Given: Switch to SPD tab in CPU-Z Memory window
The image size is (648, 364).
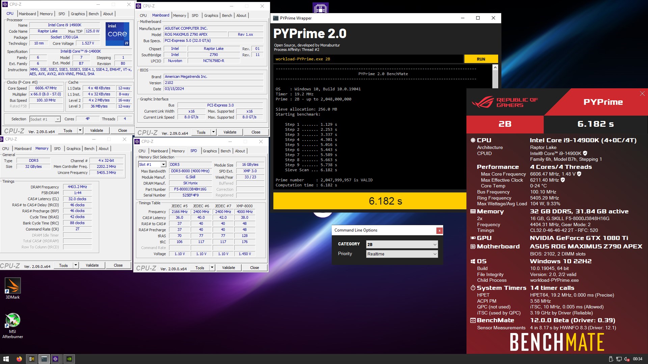Looking at the screenshot, I should tap(57, 149).
